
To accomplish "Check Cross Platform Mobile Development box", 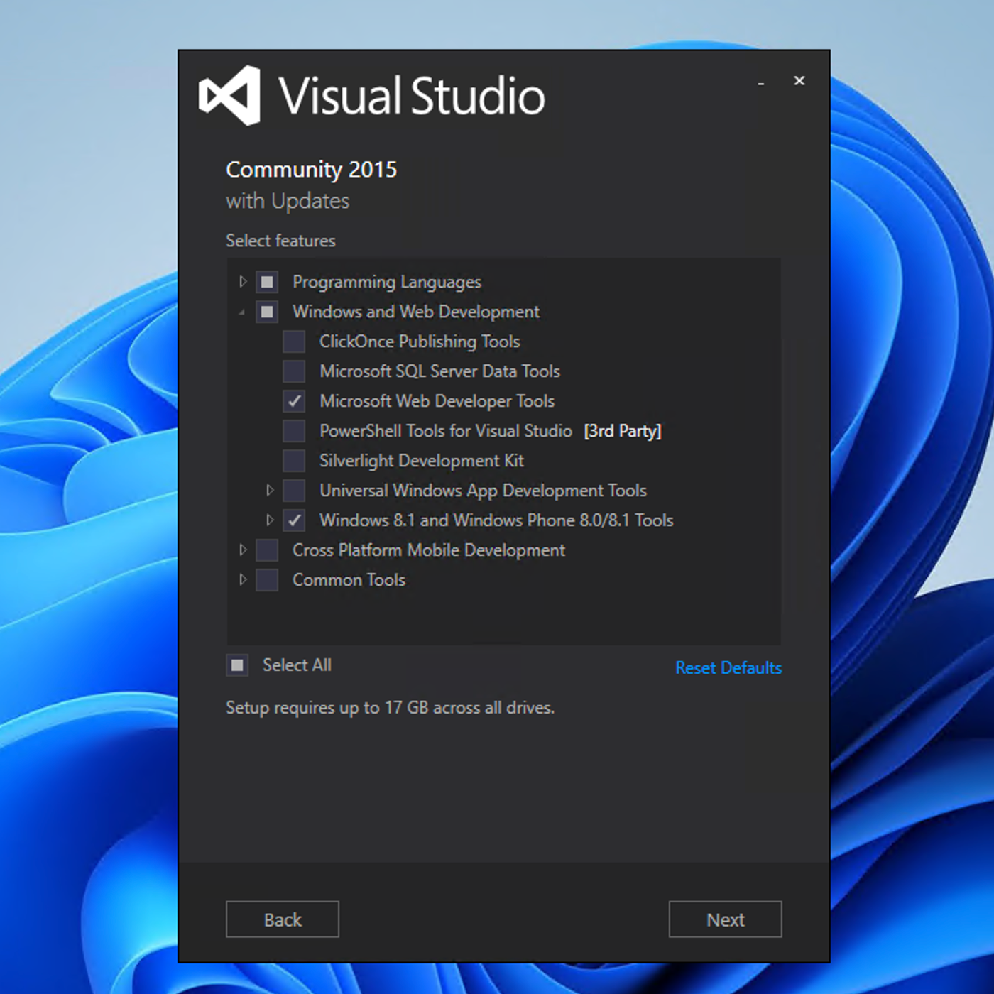I will (267, 550).
